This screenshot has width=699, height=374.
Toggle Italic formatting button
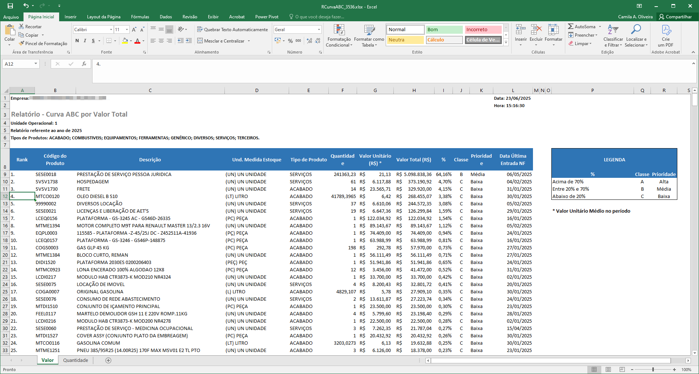point(85,41)
